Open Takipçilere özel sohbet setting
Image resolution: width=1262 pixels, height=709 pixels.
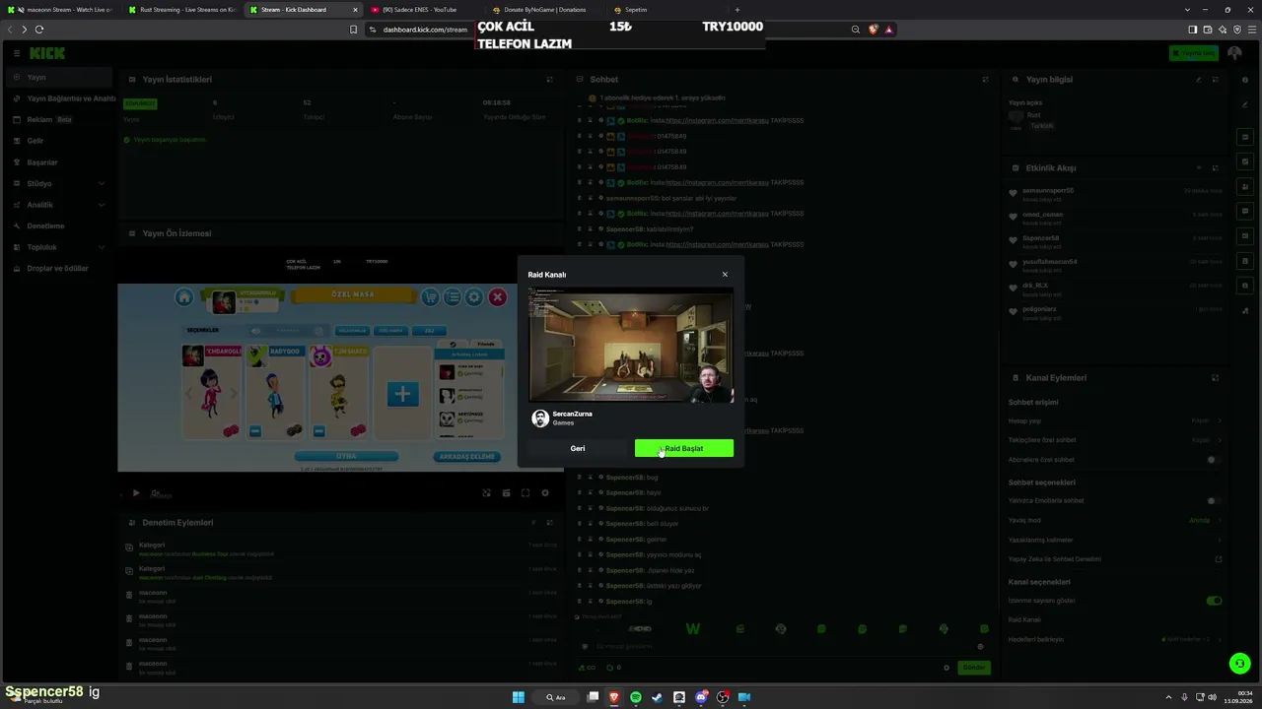click(1115, 440)
